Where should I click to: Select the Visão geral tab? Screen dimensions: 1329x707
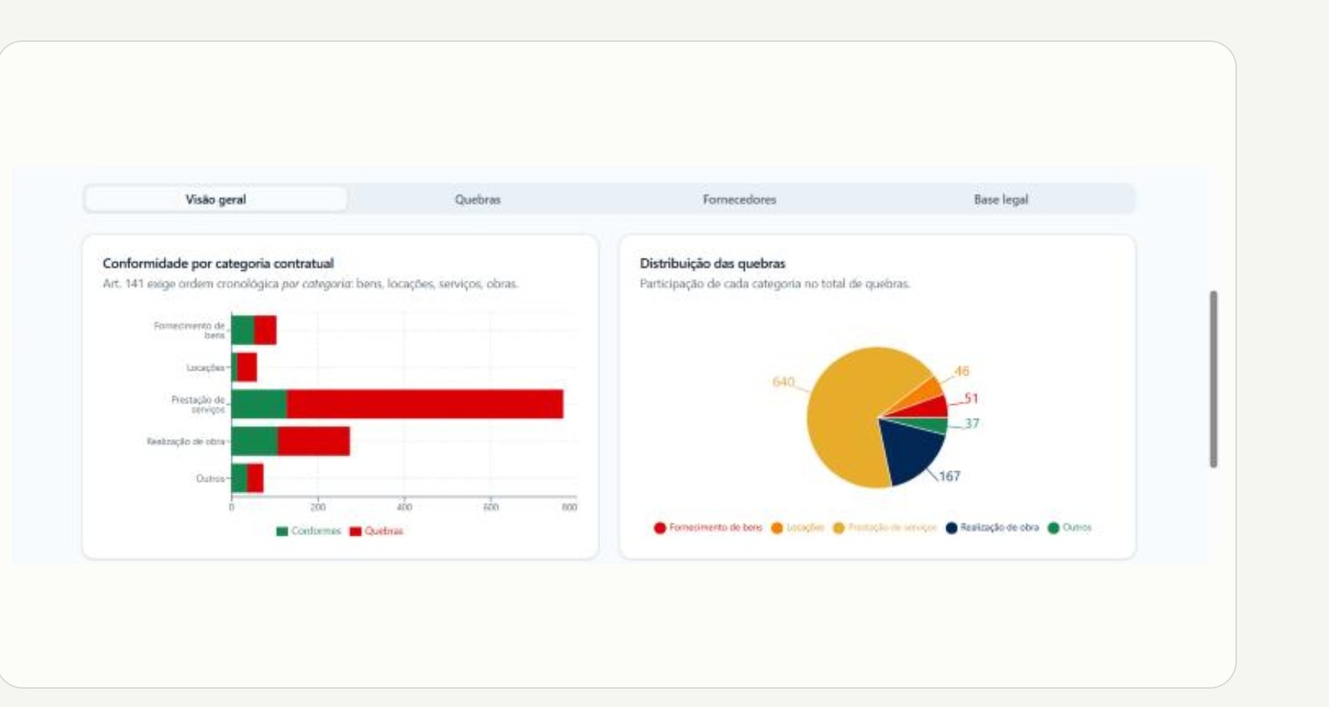click(216, 199)
